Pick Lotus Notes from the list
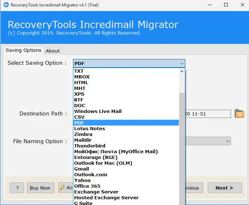Screen dimensions: 249x205 tap(90, 128)
